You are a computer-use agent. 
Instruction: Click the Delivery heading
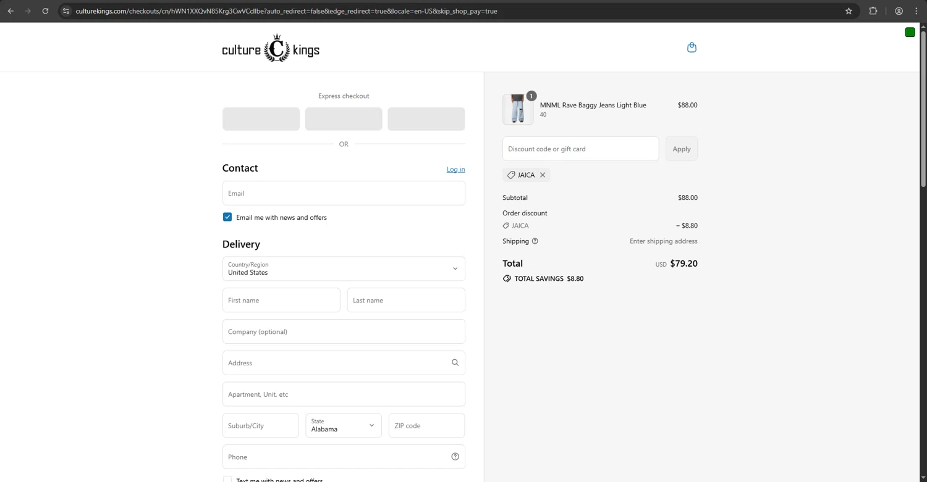241,244
